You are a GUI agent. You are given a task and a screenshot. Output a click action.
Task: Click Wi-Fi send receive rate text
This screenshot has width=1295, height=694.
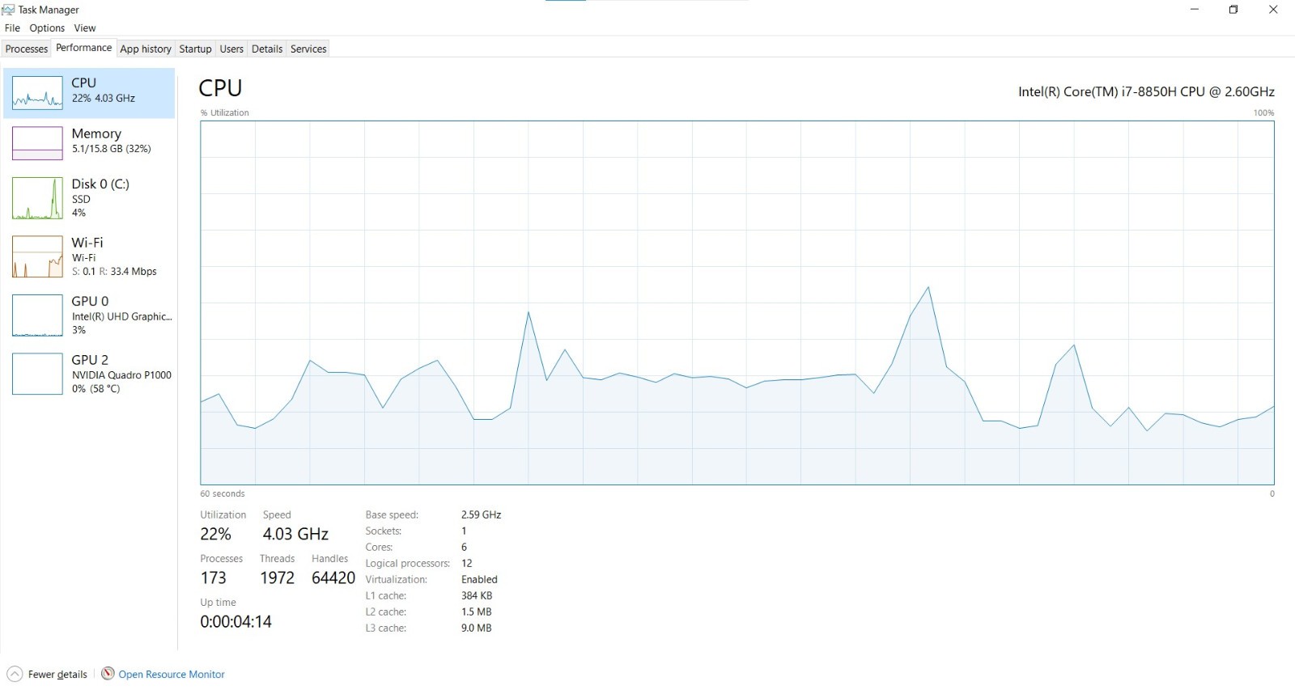[x=114, y=272]
